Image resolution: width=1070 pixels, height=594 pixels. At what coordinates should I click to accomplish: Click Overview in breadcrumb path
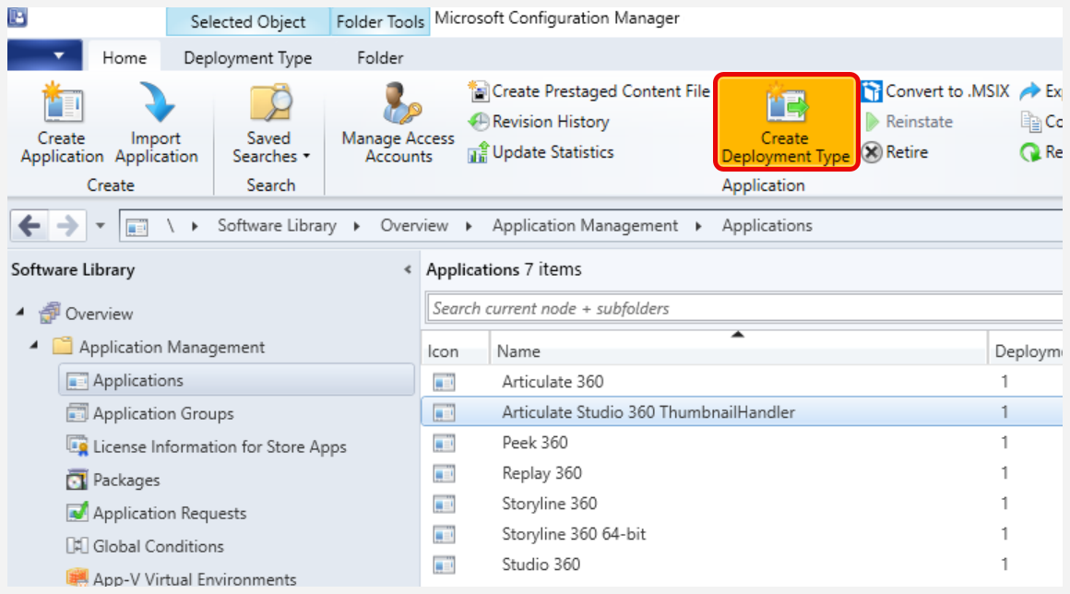pyautogui.click(x=414, y=226)
